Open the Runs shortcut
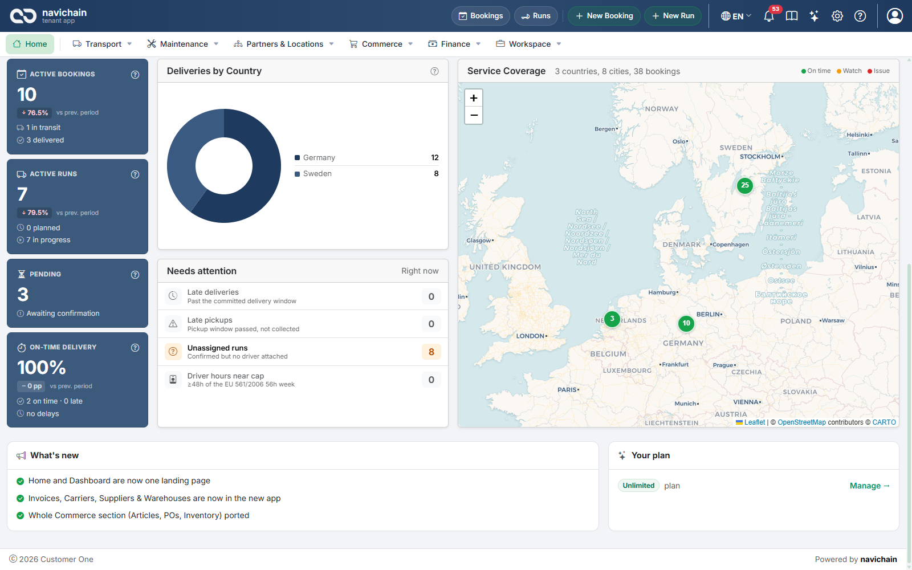The width and height of the screenshot is (912, 570). [536, 16]
